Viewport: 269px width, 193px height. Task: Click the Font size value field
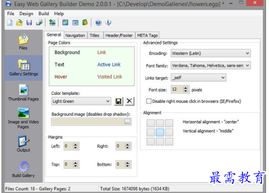(x=177, y=89)
